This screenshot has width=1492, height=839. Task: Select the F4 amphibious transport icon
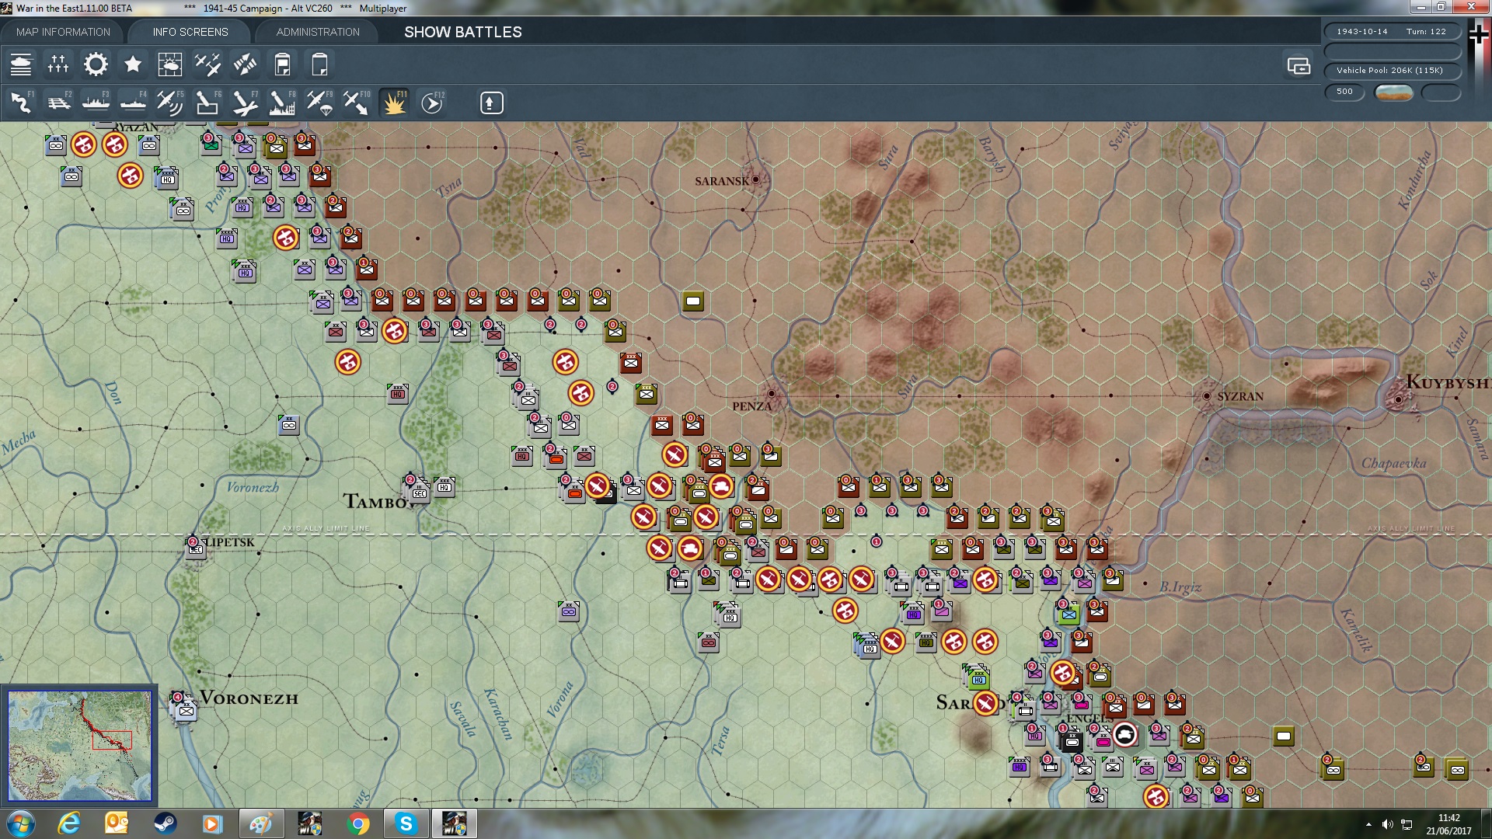(x=133, y=103)
